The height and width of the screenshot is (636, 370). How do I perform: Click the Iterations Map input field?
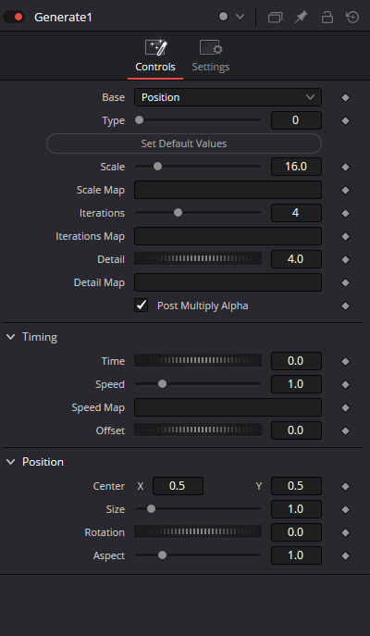(228, 236)
